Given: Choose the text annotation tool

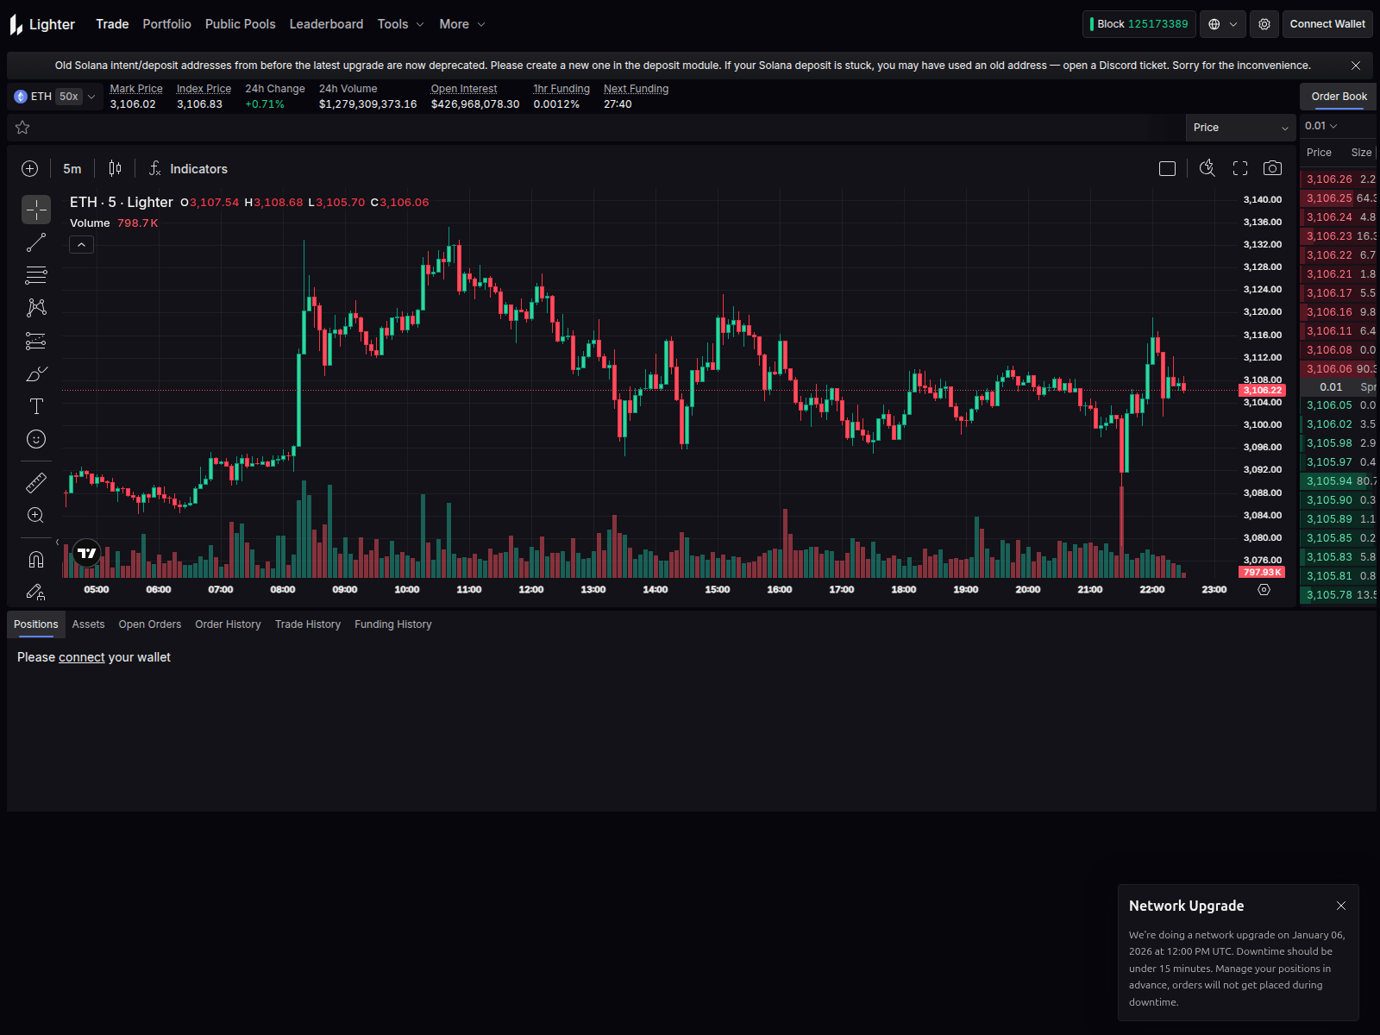Looking at the screenshot, I should pyautogui.click(x=36, y=406).
